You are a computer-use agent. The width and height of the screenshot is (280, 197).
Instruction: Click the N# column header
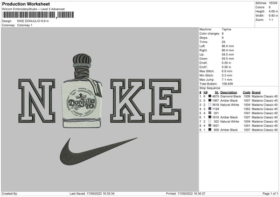(x=205, y=92)
